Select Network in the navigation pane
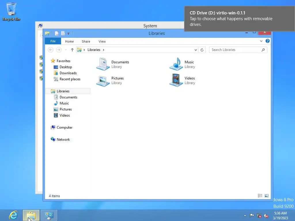 coord(63,140)
